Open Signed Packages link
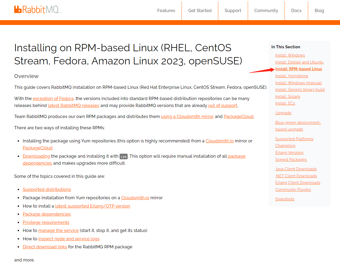The image size is (340, 269). [291, 160]
